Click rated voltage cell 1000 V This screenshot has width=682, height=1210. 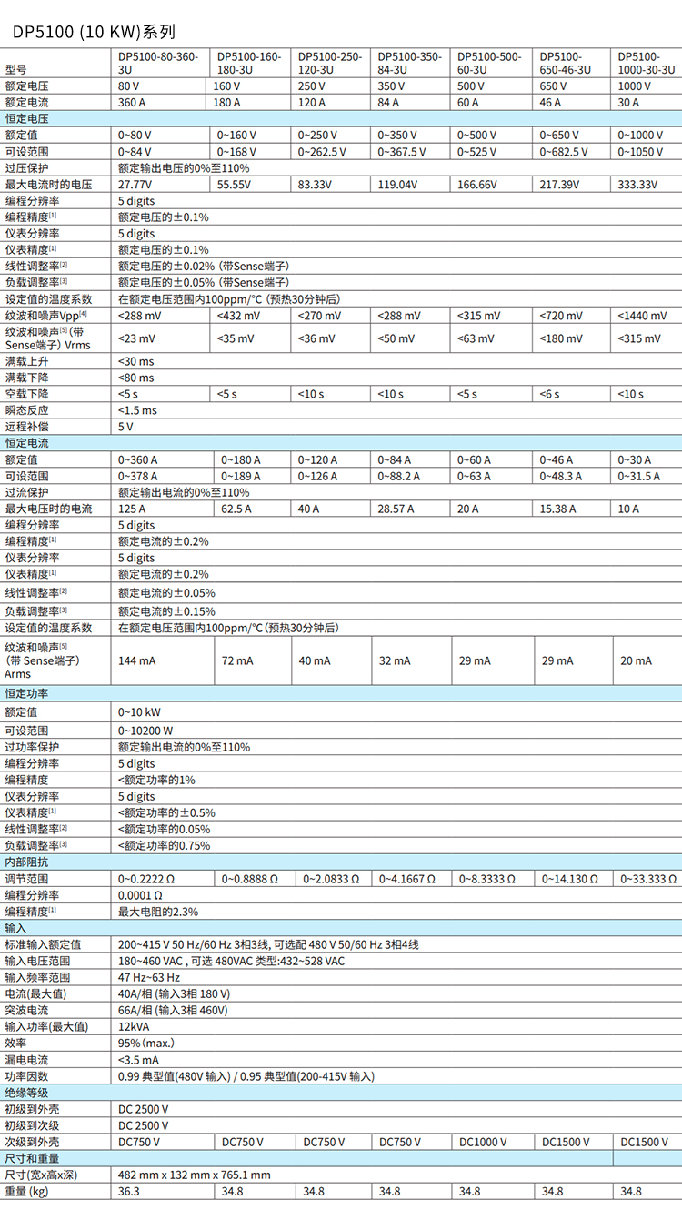(x=635, y=86)
